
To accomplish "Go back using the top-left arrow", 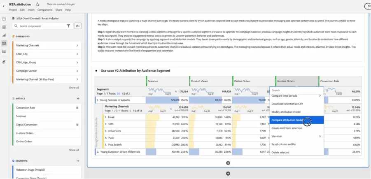I will tap(4, 6).
